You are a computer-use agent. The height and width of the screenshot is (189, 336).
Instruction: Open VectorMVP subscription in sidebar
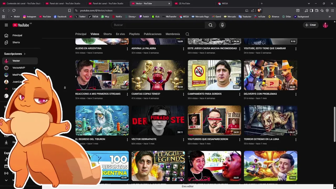20,68
